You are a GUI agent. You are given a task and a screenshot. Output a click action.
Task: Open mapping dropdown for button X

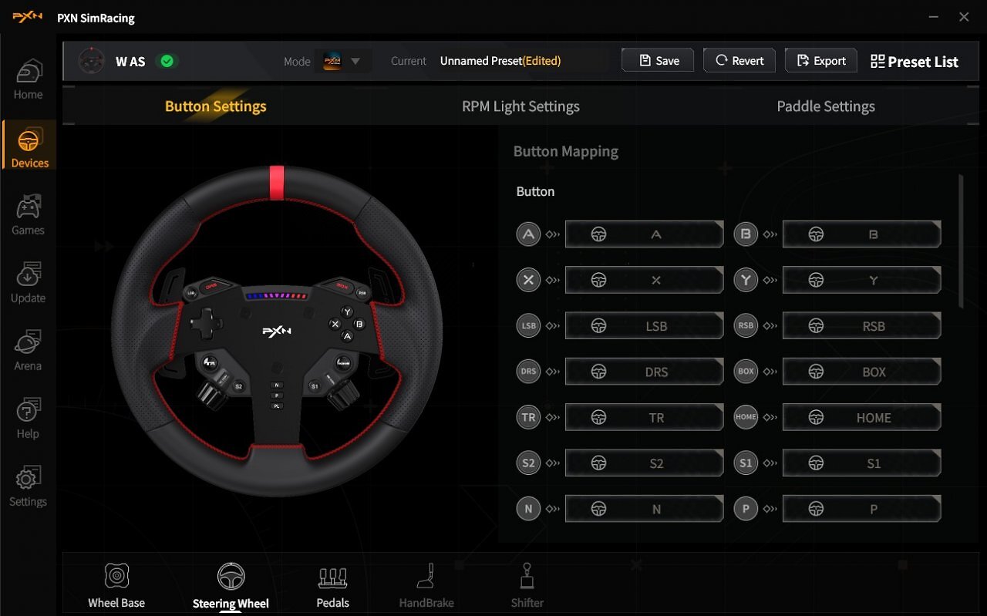coord(644,280)
